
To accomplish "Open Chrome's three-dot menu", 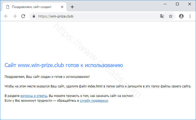I will click(190, 16).
